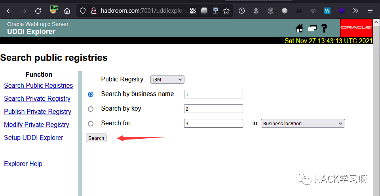
Task: Click the network computer icon in address bar
Action: pyautogui.click(x=215, y=11)
